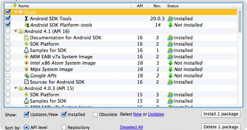Select the revision 20.0.3 cell
Image resolution: width=247 pixels, height=130 pixels.
pyautogui.click(x=157, y=19)
